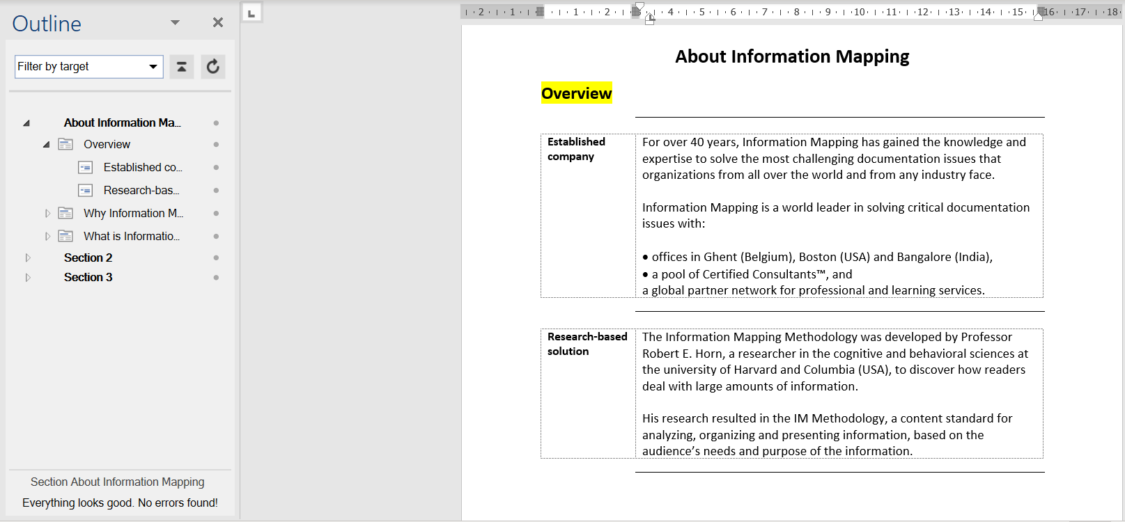Open the Filter by target dropdown

pos(153,67)
